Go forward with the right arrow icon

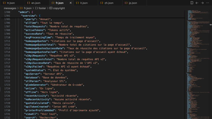pos(202,3)
